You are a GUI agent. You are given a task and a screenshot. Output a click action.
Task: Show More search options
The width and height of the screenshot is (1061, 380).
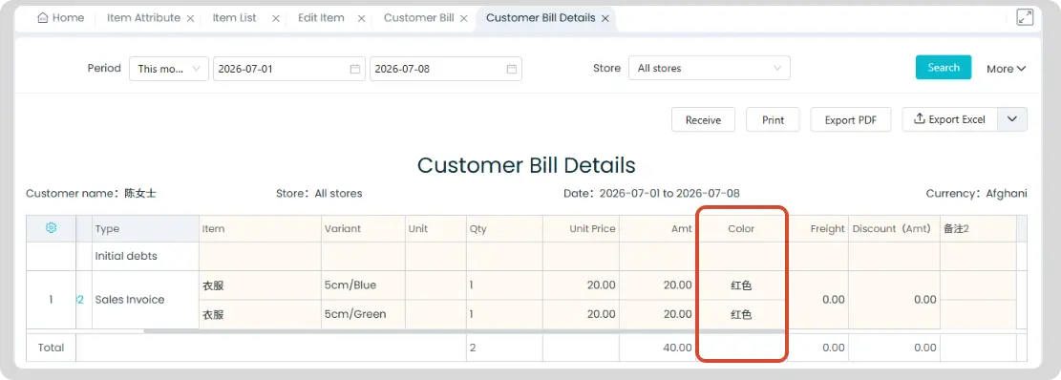[x=1007, y=69]
